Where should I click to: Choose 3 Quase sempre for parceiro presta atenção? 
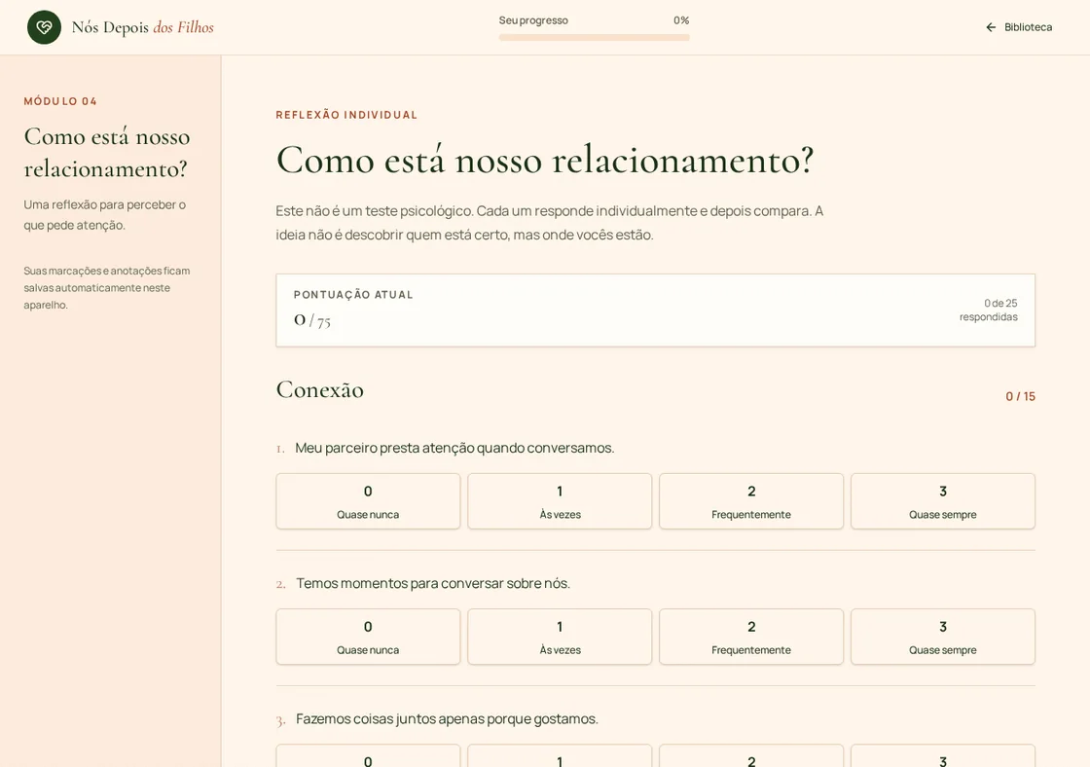pyautogui.click(x=943, y=501)
